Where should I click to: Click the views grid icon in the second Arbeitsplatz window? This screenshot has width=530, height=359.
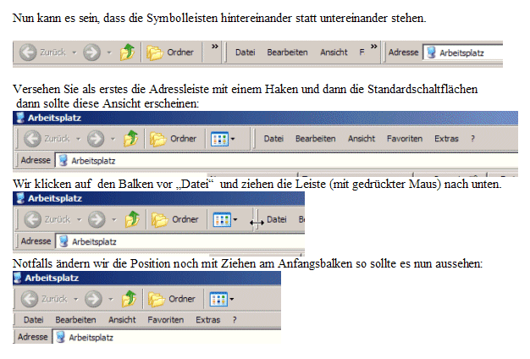pos(220,138)
